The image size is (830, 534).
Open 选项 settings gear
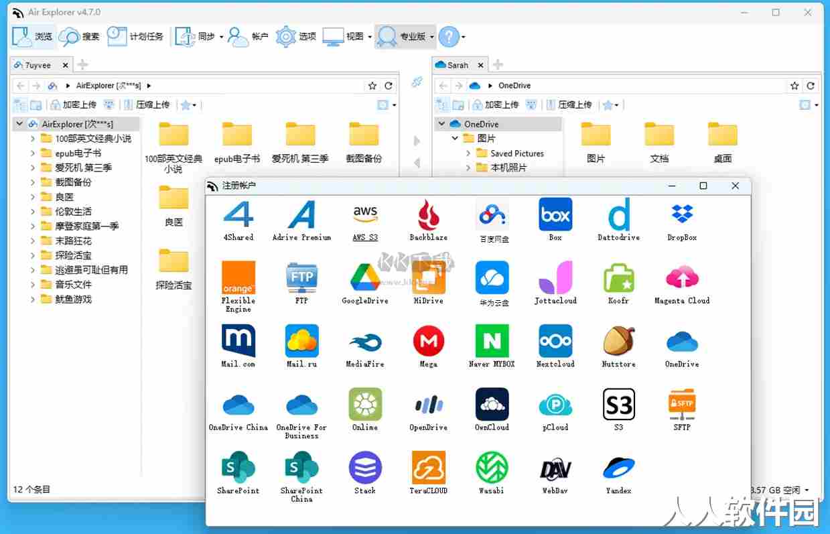pyautogui.click(x=296, y=36)
